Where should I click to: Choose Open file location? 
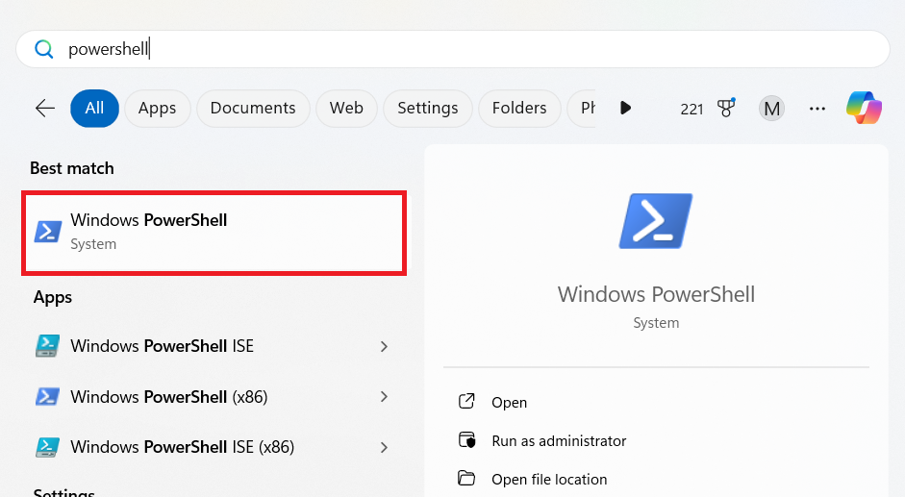[549, 479]
